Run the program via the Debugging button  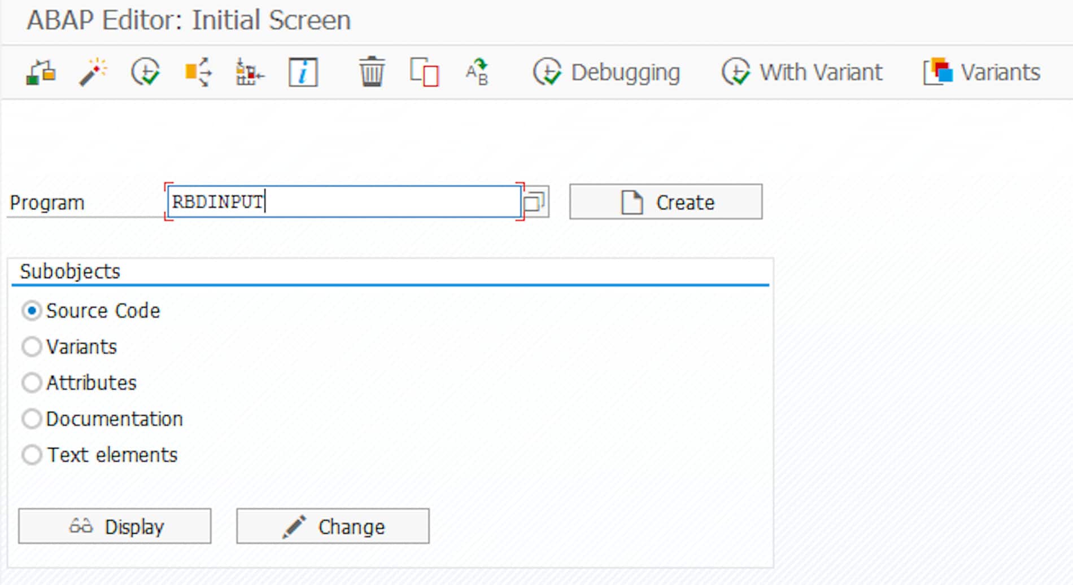pos(607,73)
